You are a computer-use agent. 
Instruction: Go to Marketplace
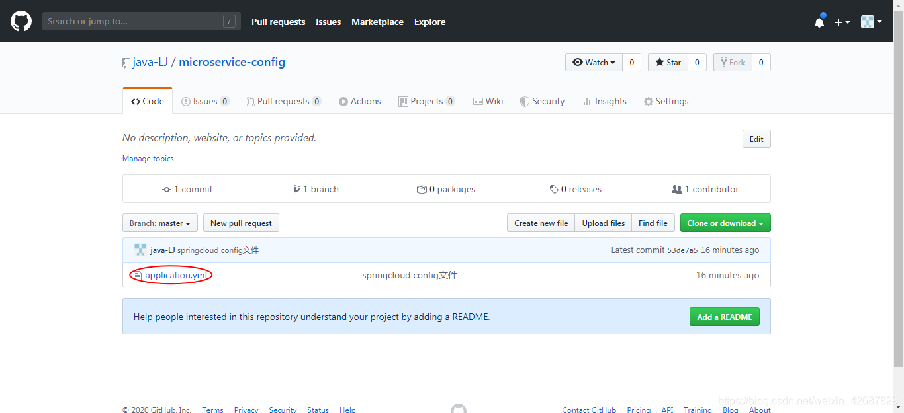pyautogui.click(x=377, y=22)
